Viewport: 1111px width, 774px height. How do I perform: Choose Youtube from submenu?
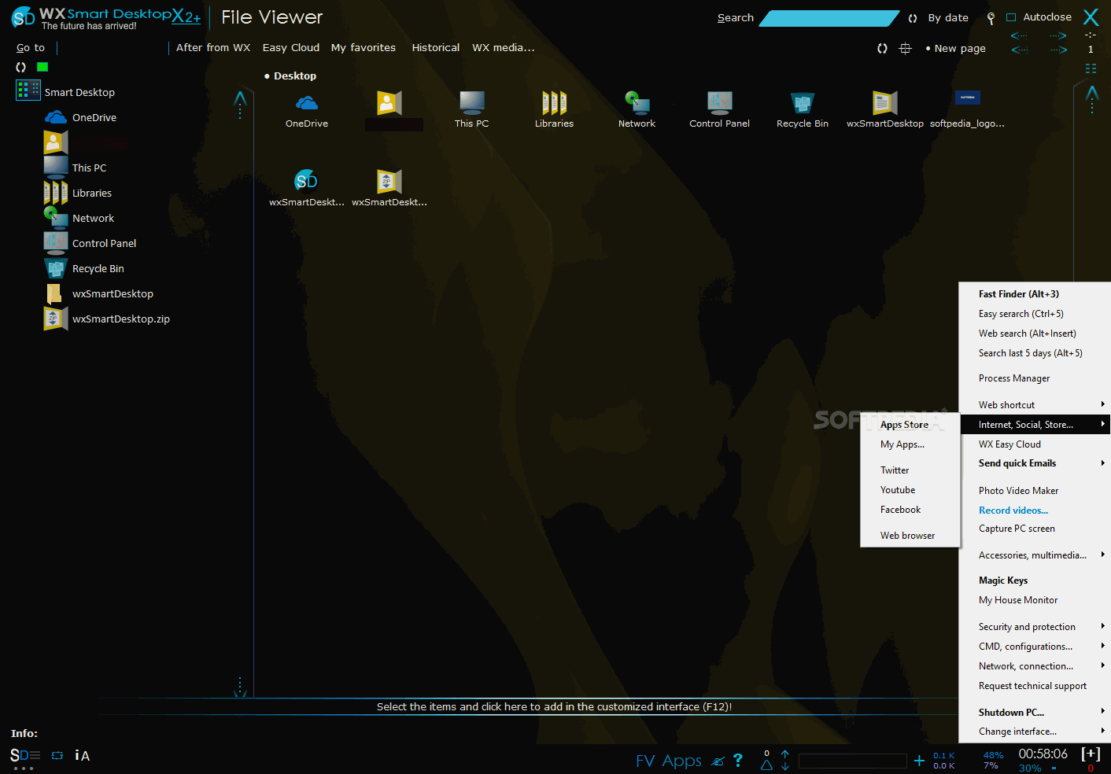point(910,490)
